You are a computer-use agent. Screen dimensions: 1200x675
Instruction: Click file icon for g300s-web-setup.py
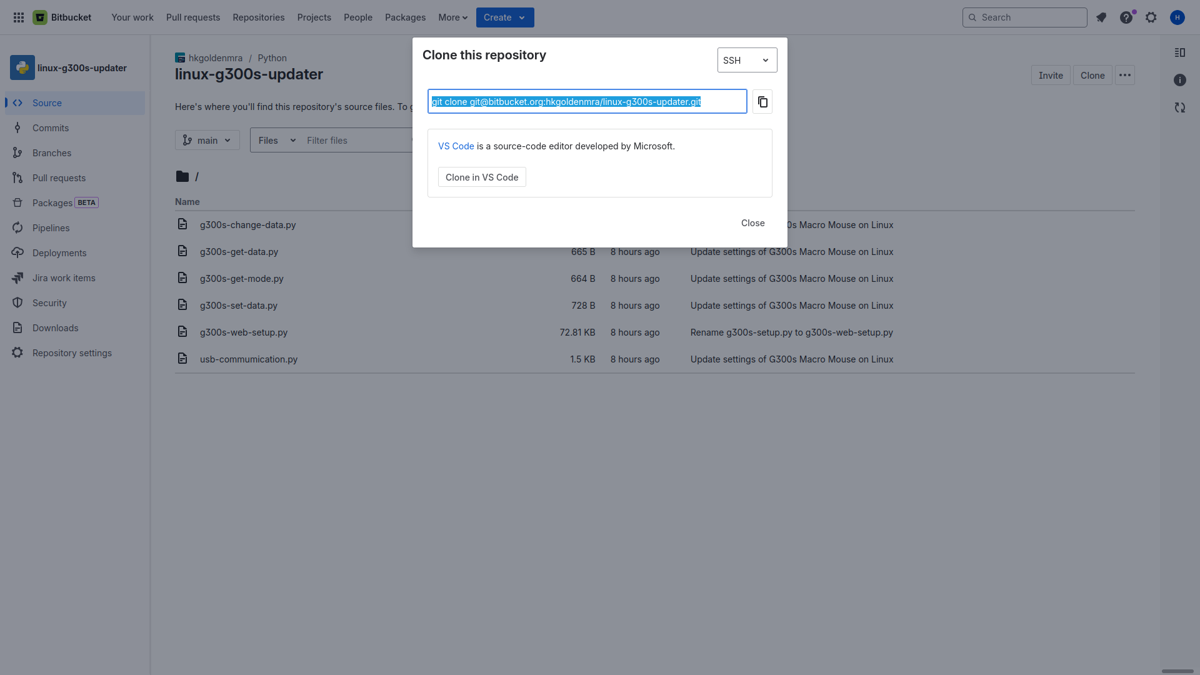point(182,332)
